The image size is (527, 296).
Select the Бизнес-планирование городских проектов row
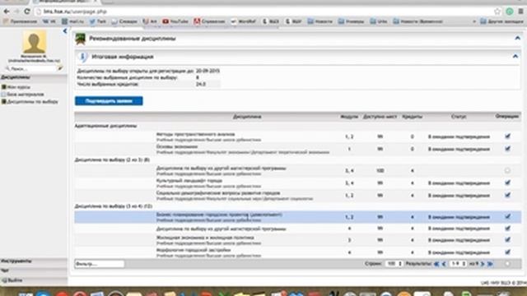298,217
